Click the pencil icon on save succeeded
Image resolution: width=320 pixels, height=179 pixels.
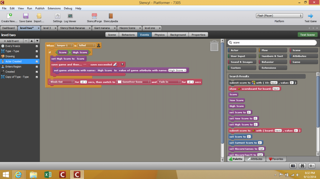coord(115,64)
